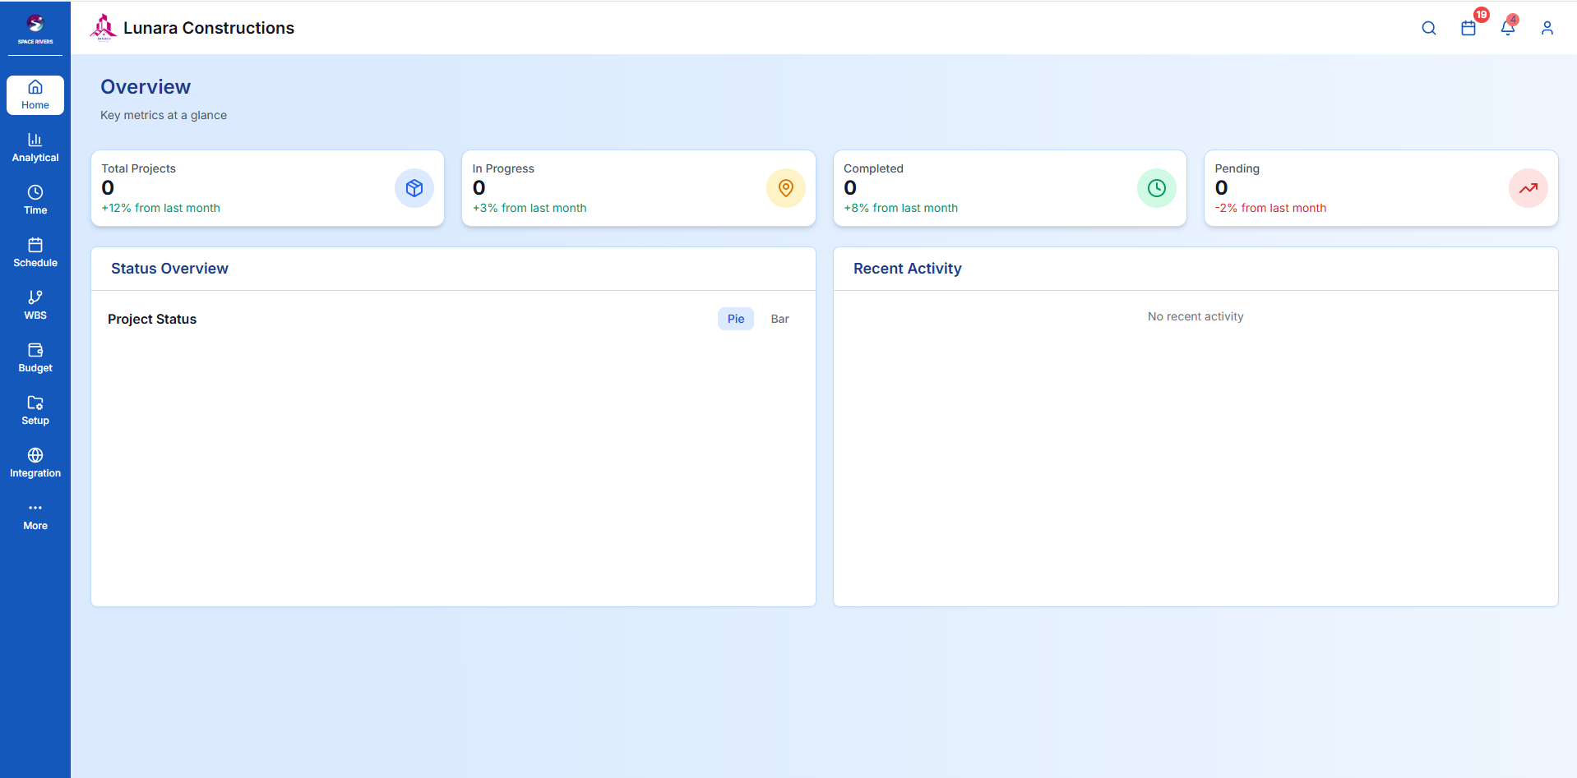Click the Completed metric card
The width and height of the screenshot is (1577, 778).
(1009, 187)
